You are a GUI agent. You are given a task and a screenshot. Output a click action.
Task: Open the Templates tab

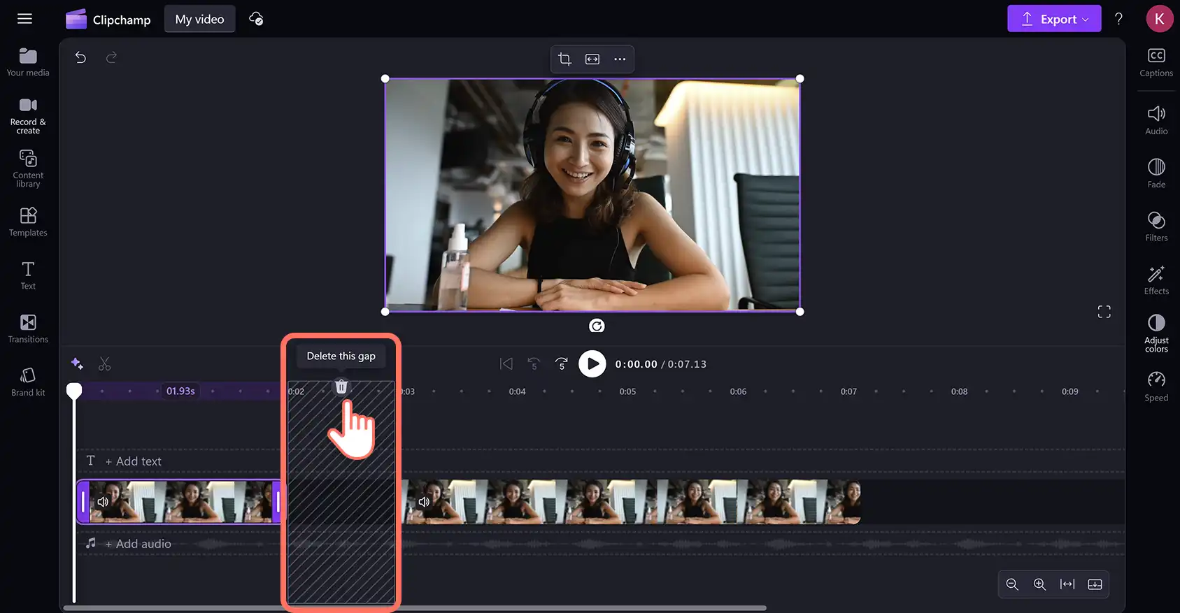[x=28, y=222]
